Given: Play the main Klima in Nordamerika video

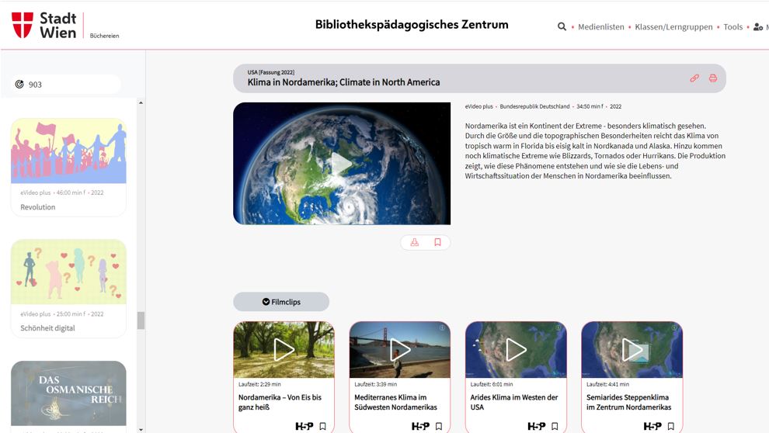Looking at the screenshot, I should (342, 164).
